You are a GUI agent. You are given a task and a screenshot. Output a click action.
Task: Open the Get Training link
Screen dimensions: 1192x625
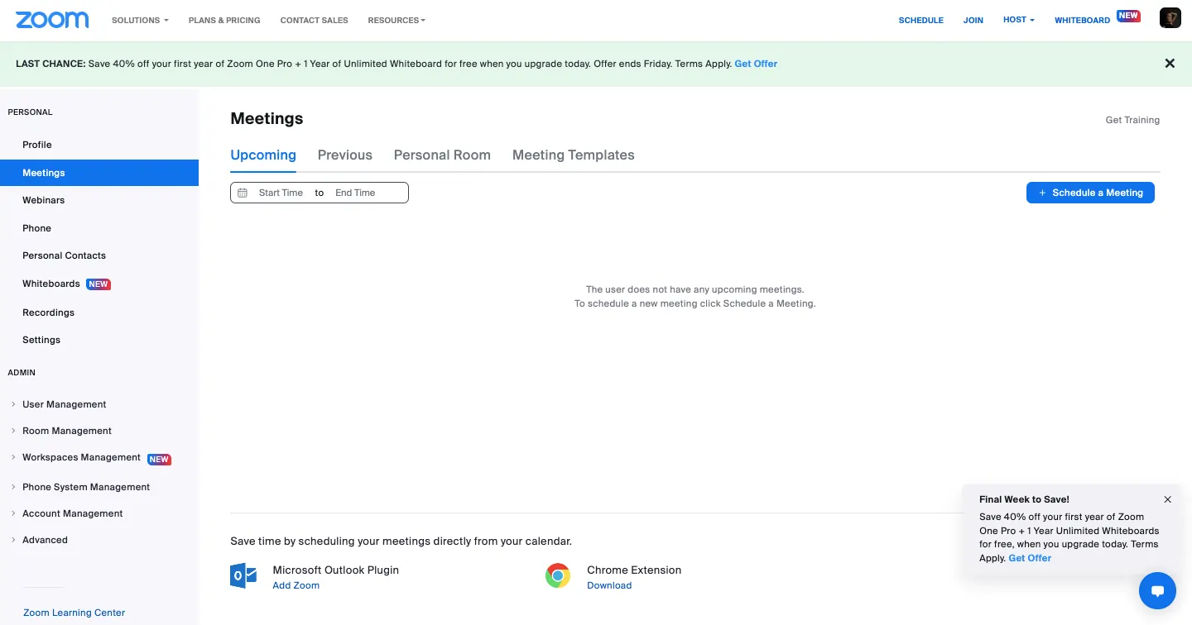click(1132, 120)
